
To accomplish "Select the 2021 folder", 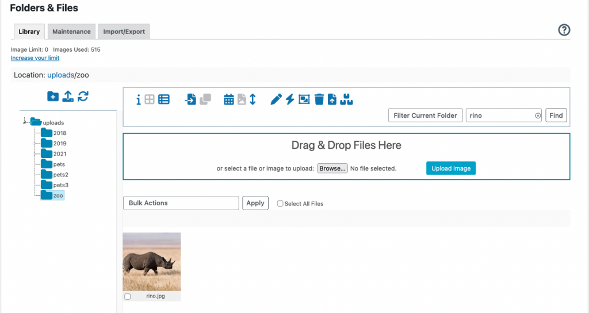I will tap(53, 154).
